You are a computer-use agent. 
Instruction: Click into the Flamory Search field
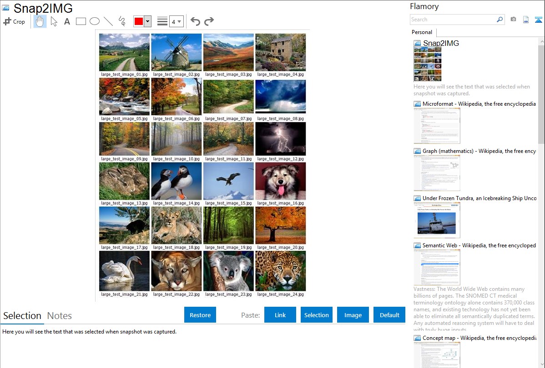click(x=453, y=20)
